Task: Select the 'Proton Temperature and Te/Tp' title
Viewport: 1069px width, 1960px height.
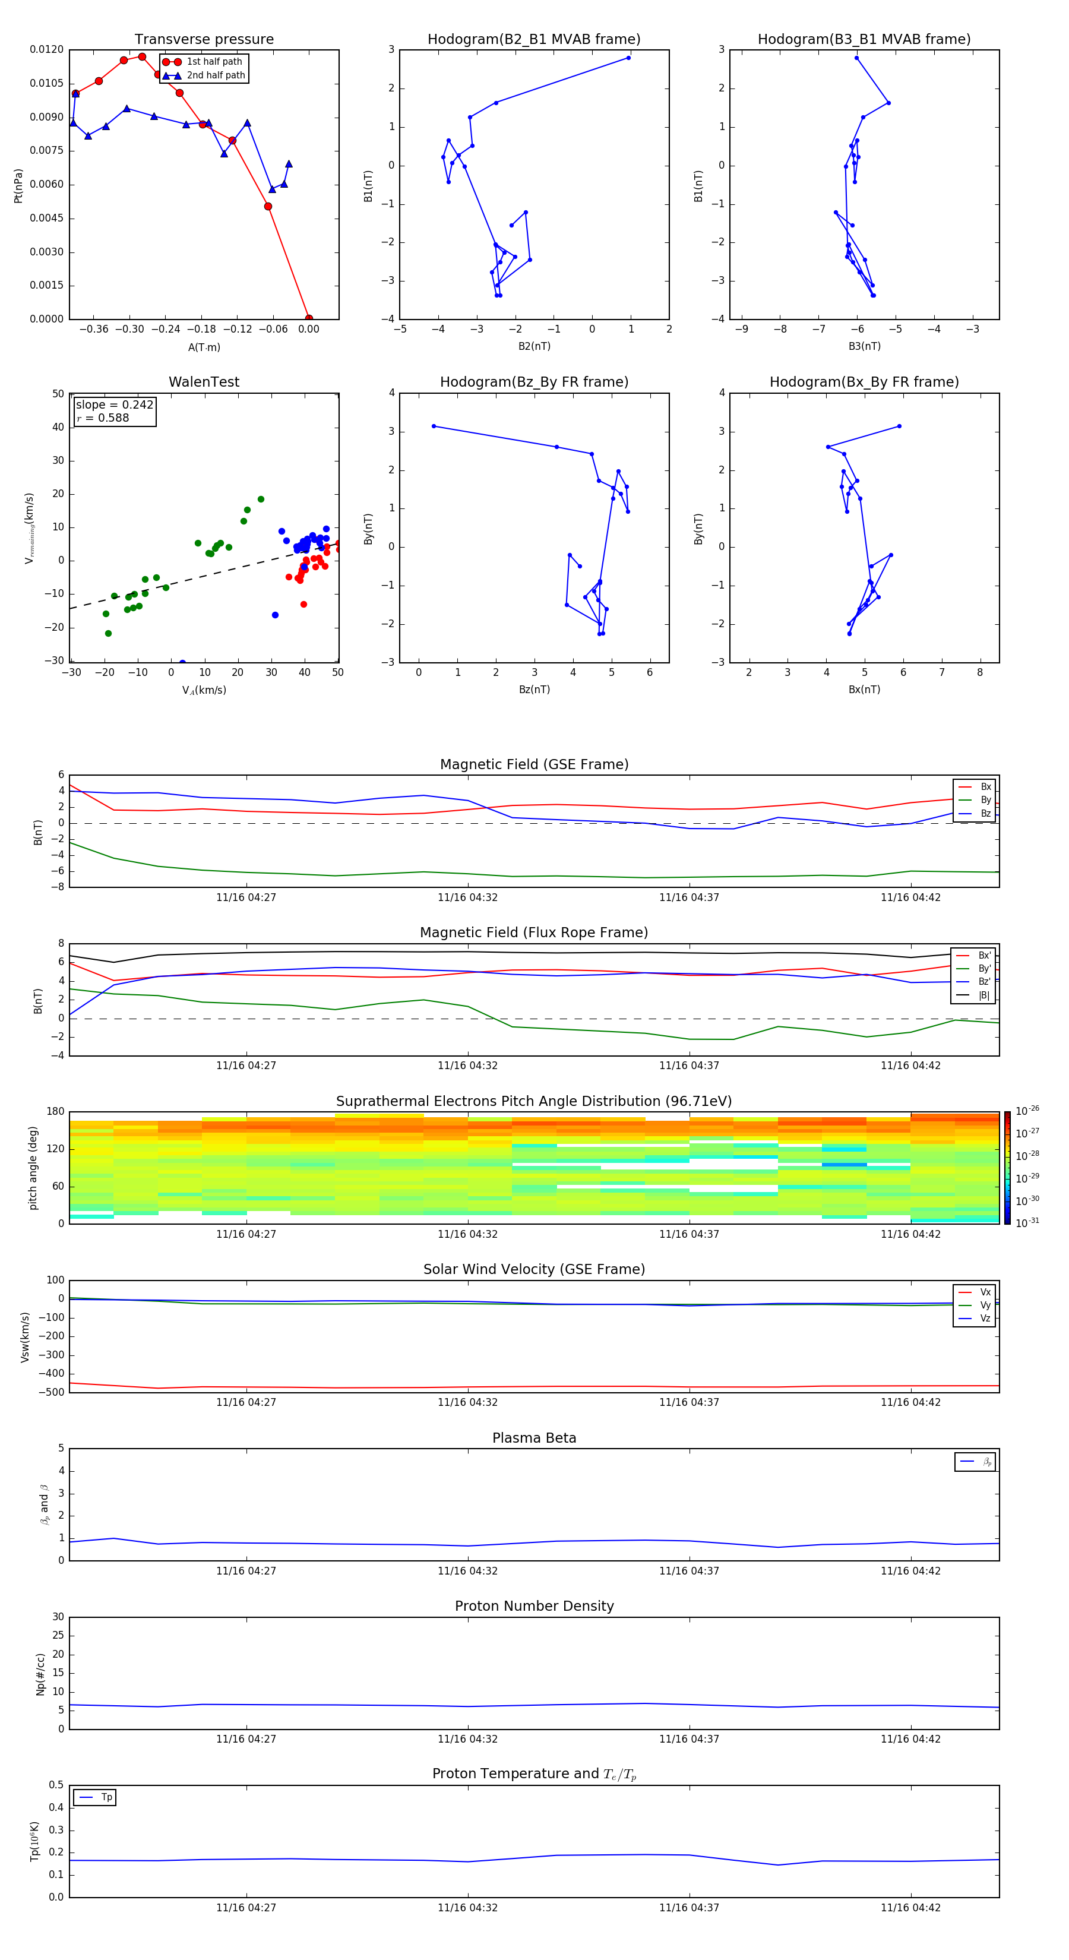Action: point(534,1774)
